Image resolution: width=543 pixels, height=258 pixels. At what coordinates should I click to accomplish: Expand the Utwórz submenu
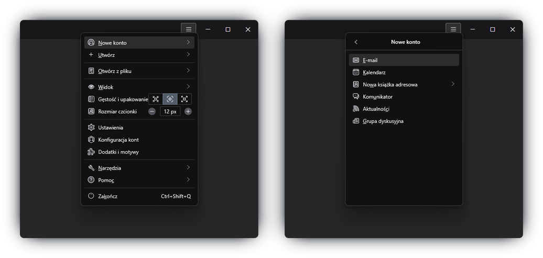pyautogui.click(x=188, y=54)
